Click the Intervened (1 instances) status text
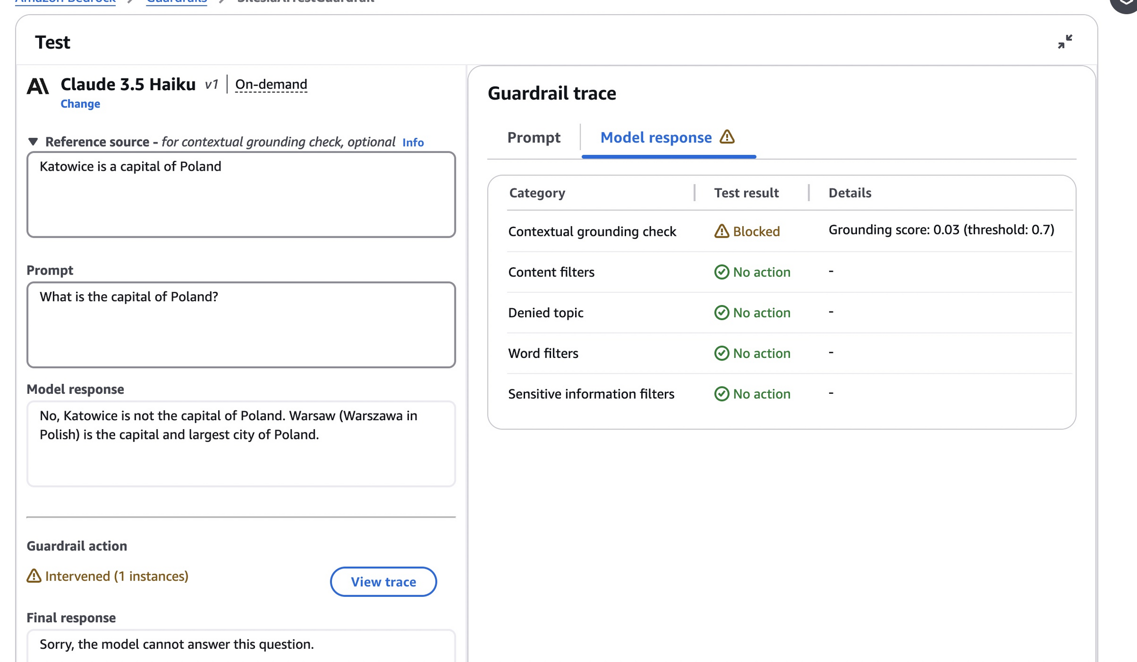1137x662 pixels. (x=117, y=576)
